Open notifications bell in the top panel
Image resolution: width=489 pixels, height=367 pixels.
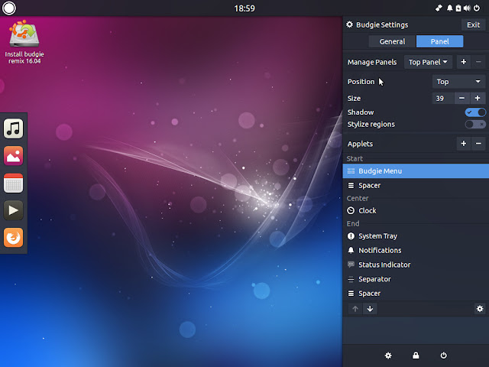point(449,8)
